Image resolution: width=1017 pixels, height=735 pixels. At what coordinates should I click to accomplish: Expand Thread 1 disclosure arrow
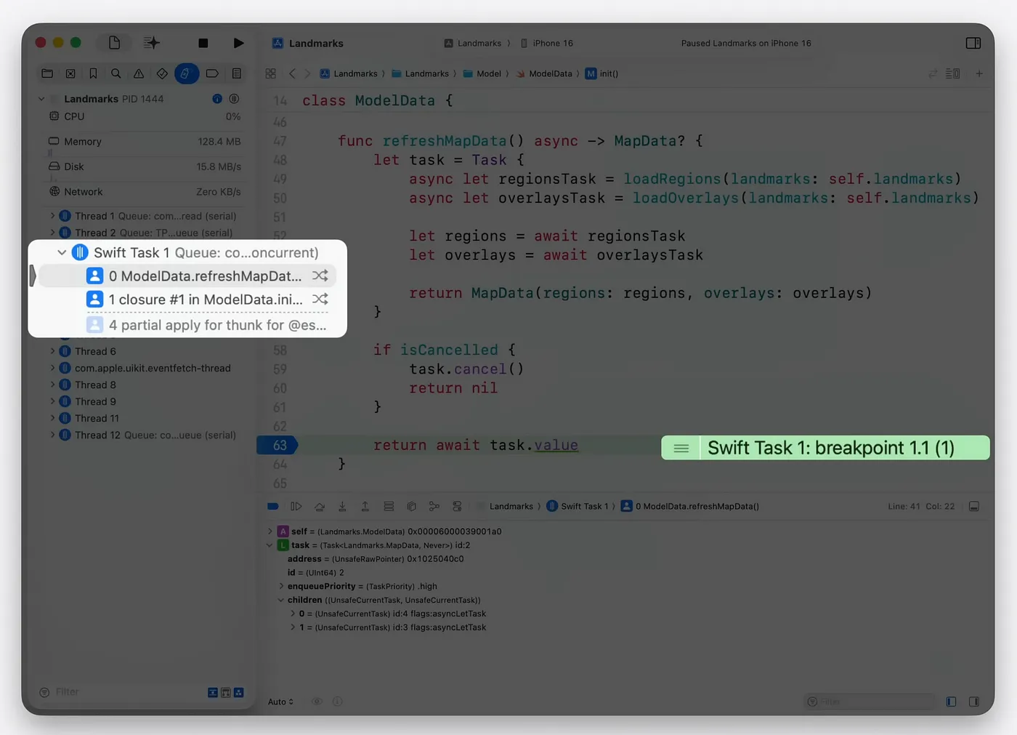52,216
